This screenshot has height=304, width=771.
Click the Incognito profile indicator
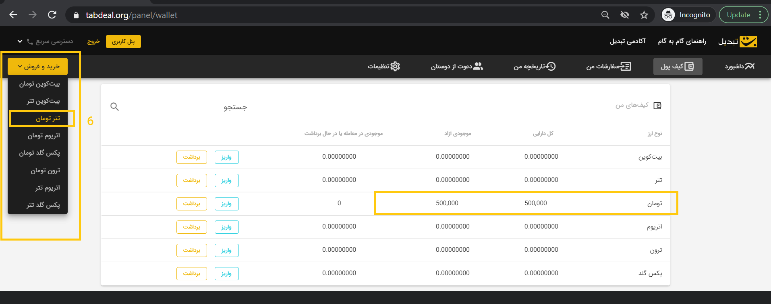coord(688,15)
